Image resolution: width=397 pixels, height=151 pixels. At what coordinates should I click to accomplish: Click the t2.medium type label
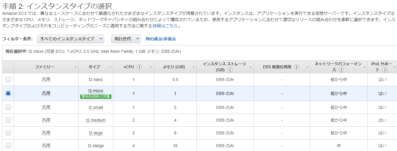pyautogui.click(x=96, y=120)
